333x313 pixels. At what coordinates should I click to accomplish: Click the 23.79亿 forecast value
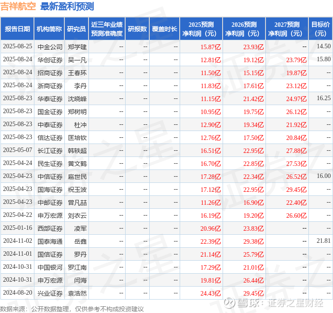[296, 60]
